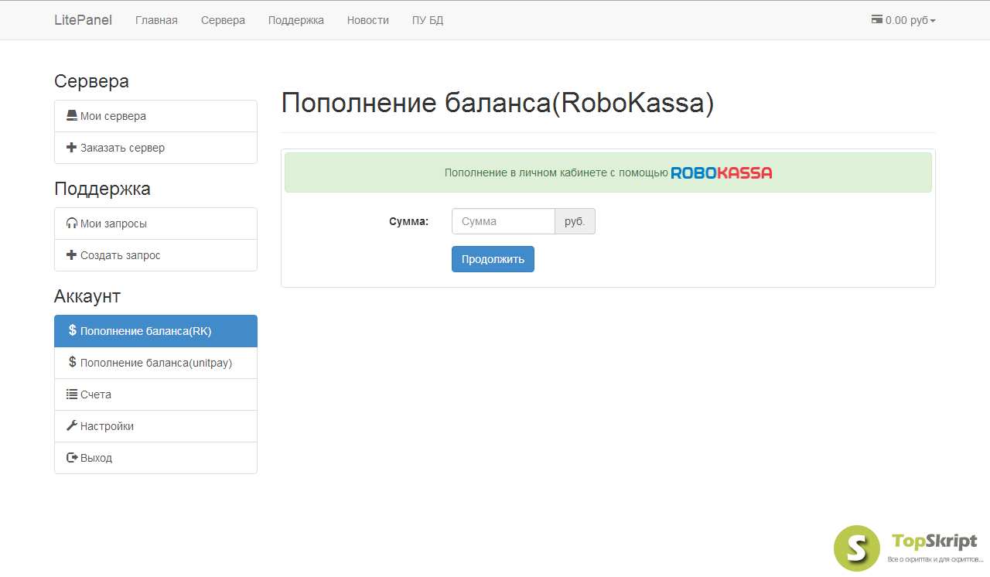This screenshot has height=577, width=990.
Task: Click the Поддержка sidebar heading
Action: click(x=102, y=189)
